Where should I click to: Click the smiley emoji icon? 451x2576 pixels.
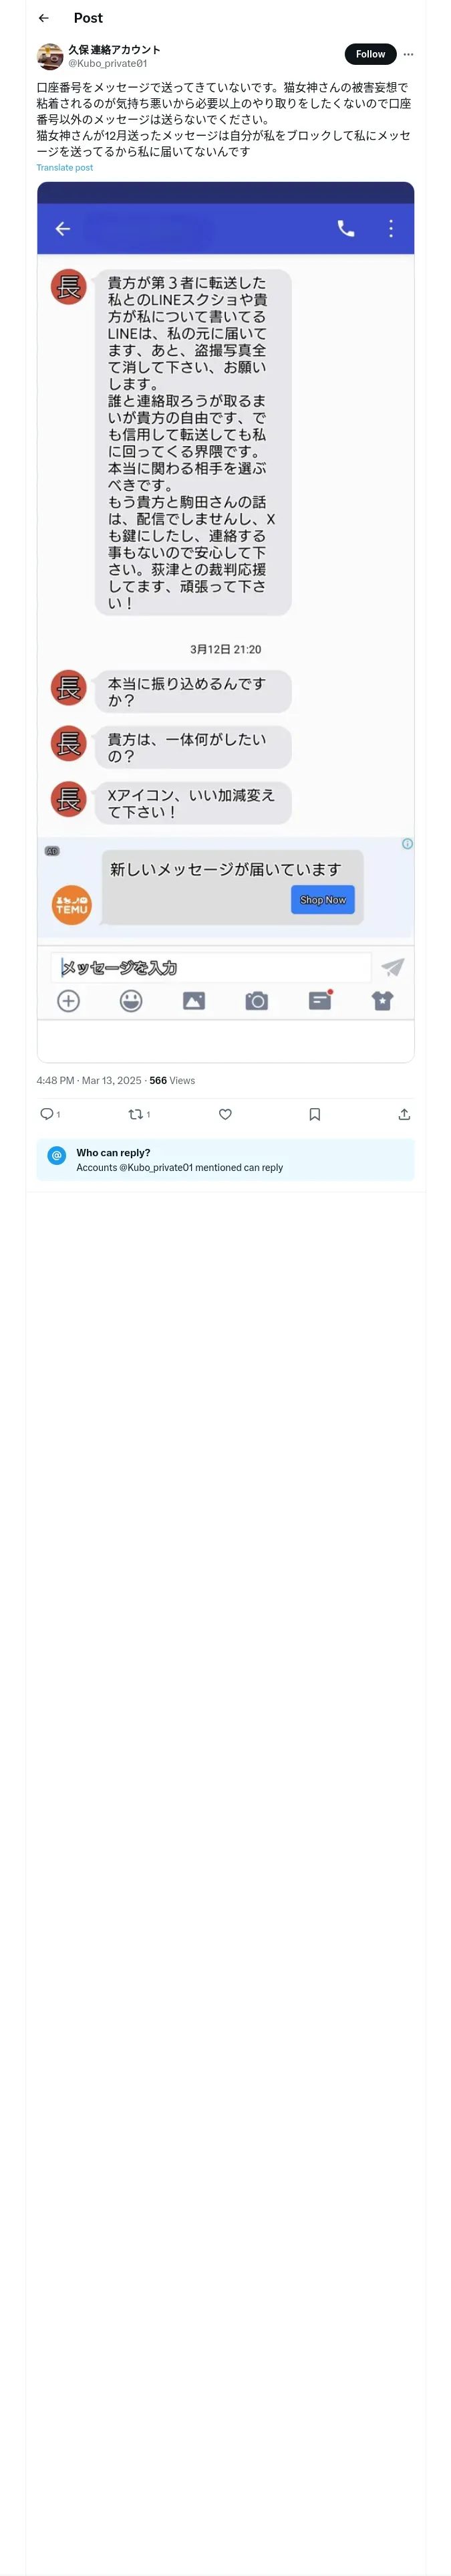(x=131, y=1000)
